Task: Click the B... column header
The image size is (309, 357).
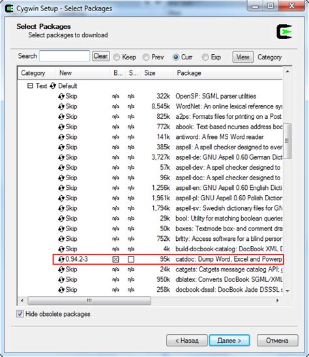Action: 118,73
